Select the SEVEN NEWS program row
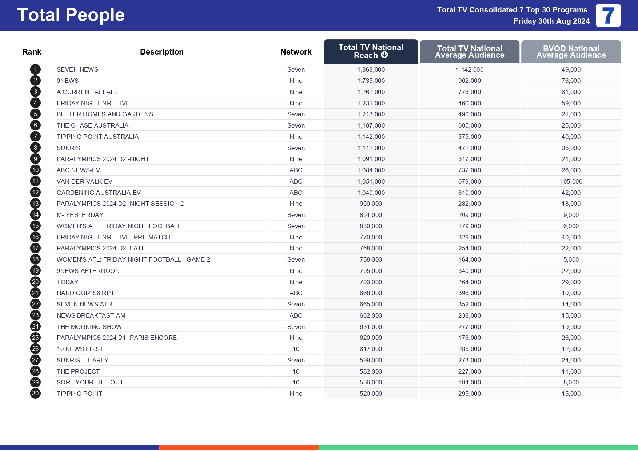 pyautogui.click(x=77, y=69)
